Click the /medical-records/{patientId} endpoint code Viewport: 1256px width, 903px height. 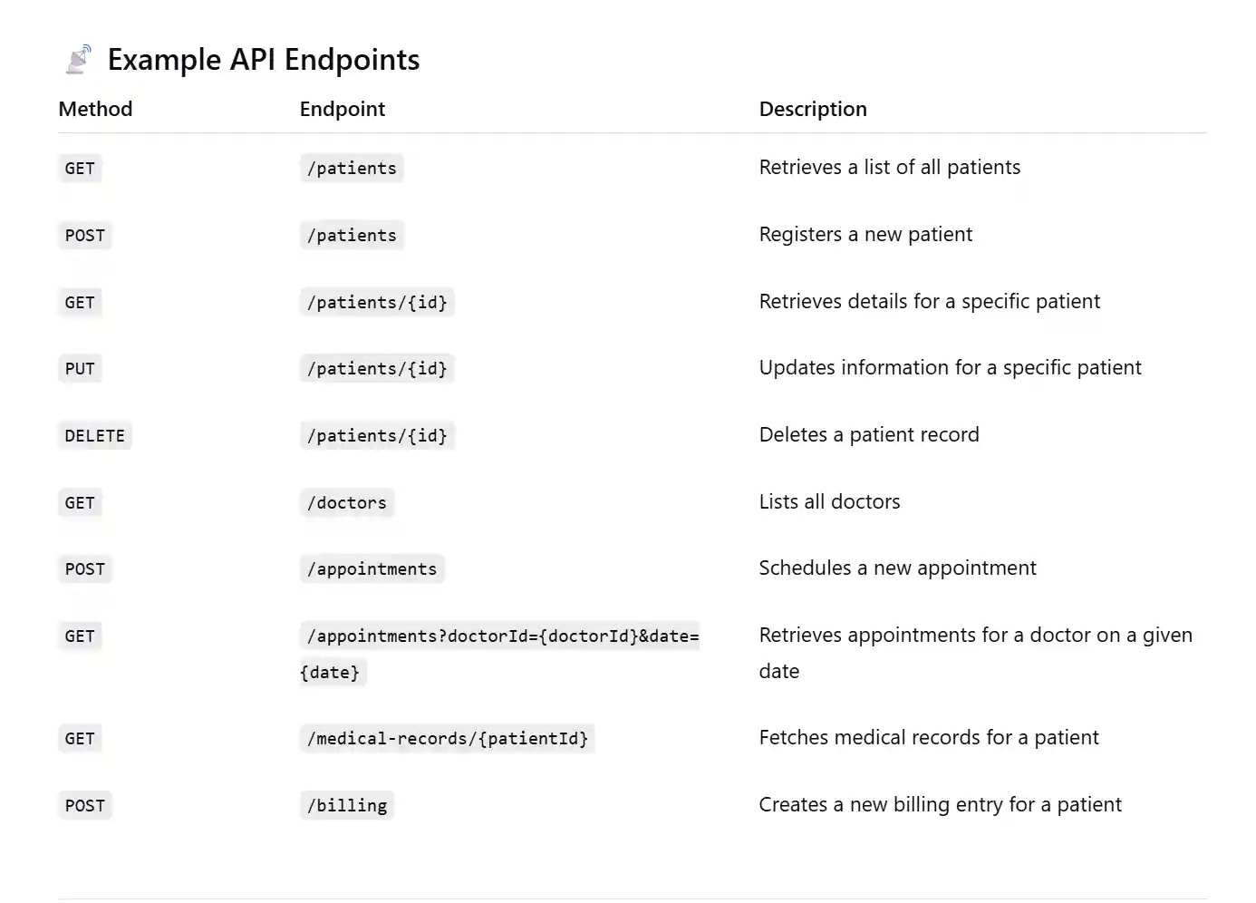point(447,739)
